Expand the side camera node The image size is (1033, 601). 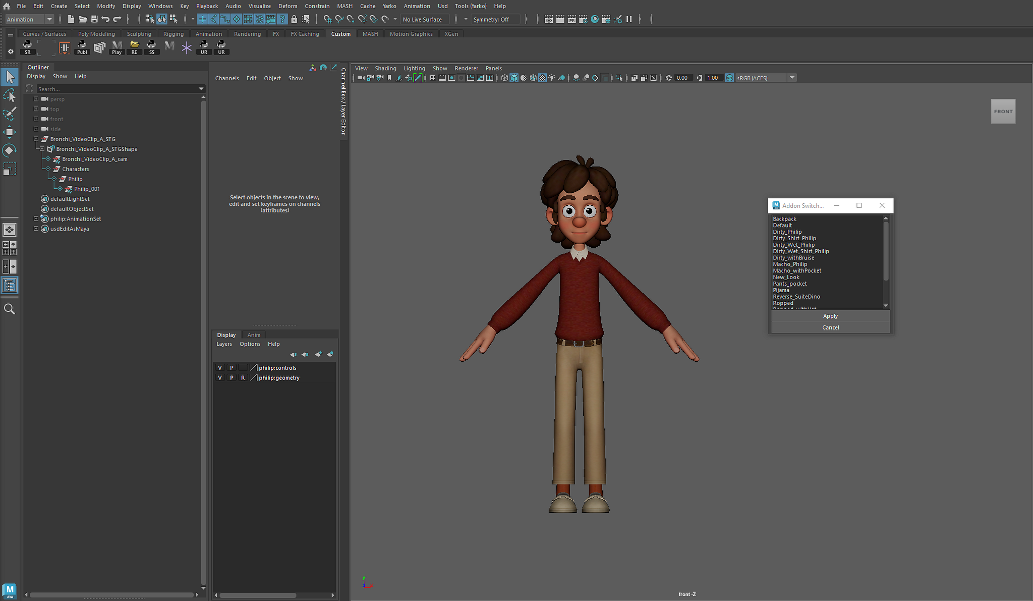36,129
